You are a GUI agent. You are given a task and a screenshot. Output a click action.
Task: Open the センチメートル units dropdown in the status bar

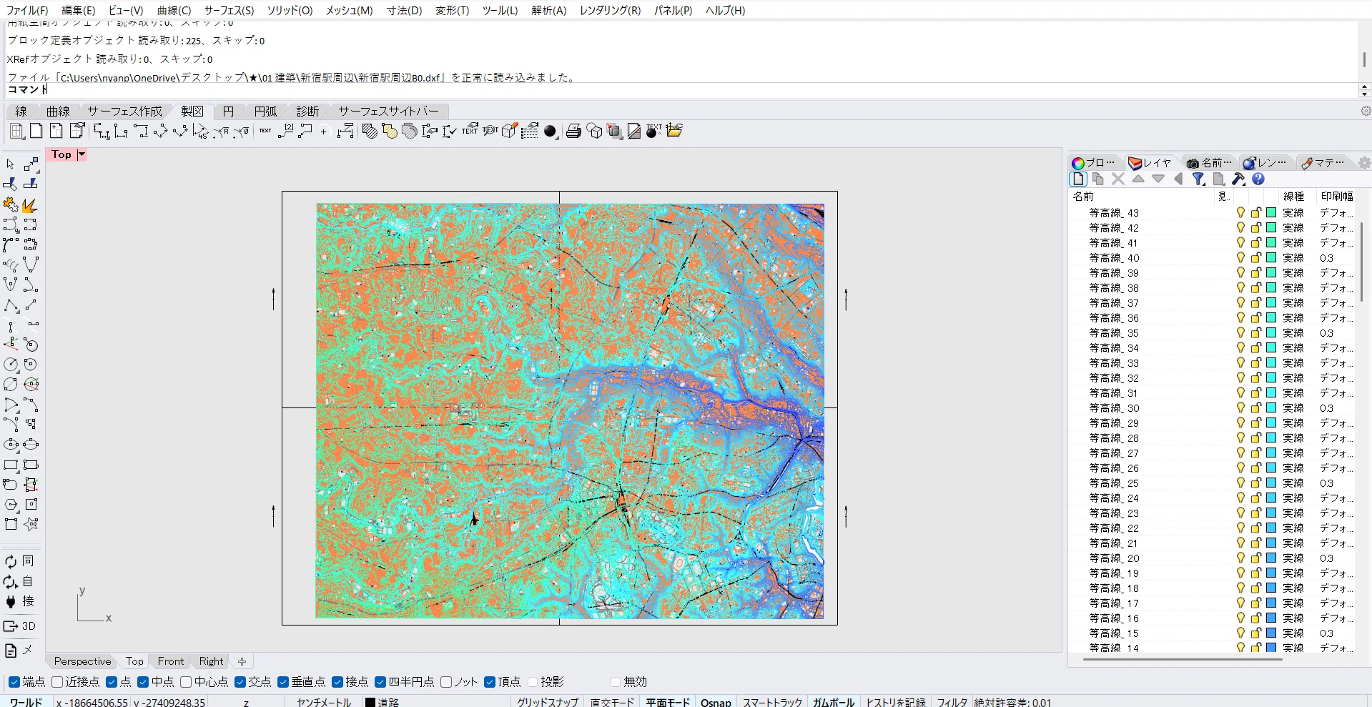click(324, 702)
